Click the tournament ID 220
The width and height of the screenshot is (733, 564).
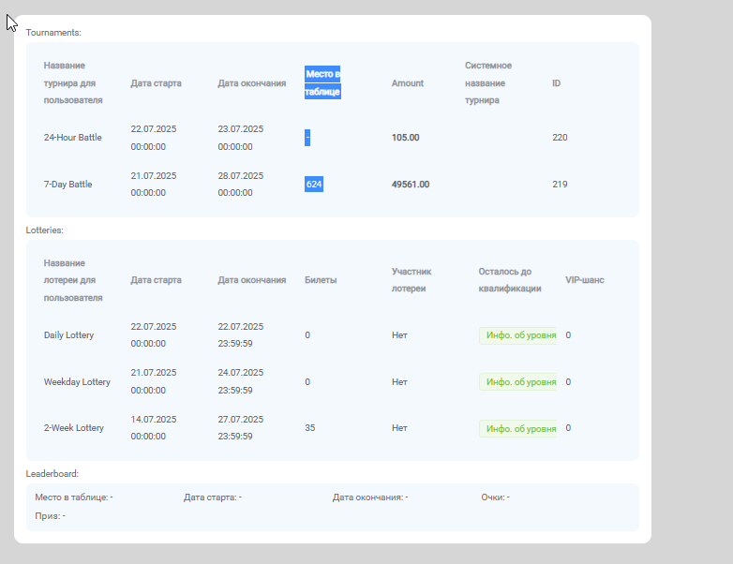[x=560, y=138]
